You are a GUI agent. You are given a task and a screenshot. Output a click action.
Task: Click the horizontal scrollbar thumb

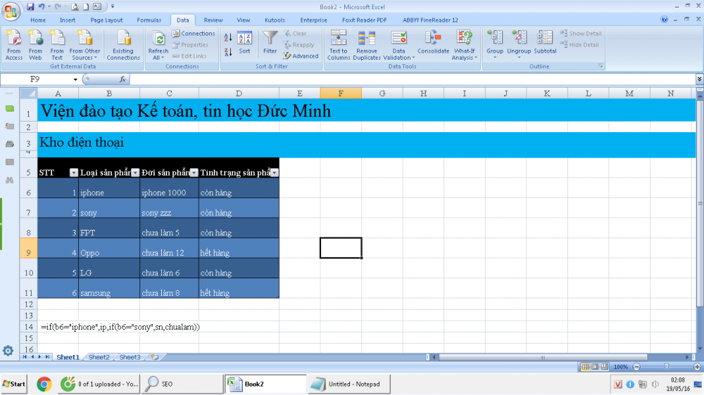[x=543, y=357]
